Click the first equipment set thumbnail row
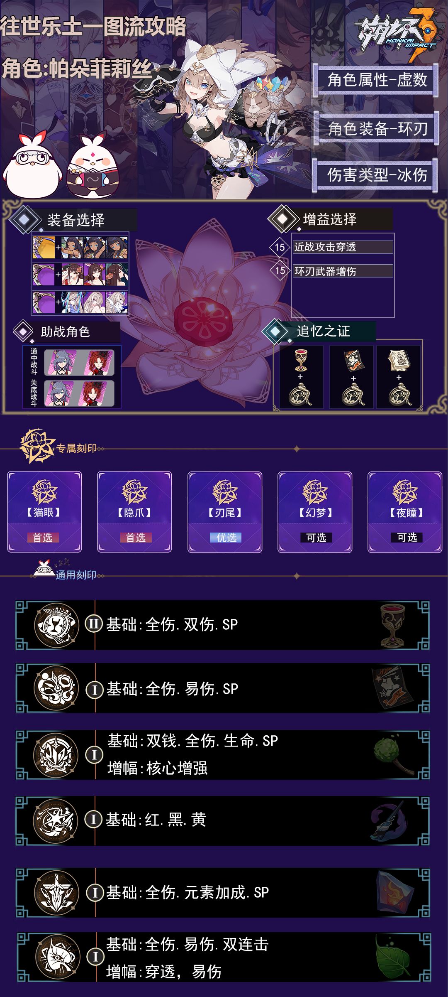This screenshot has width=448, height=997. click(80, 248)
